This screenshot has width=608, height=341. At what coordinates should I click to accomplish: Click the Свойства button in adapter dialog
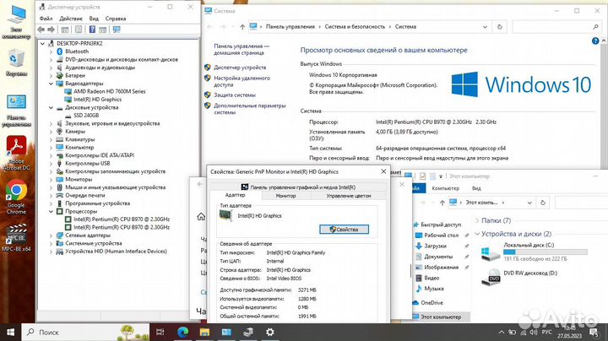344,230
